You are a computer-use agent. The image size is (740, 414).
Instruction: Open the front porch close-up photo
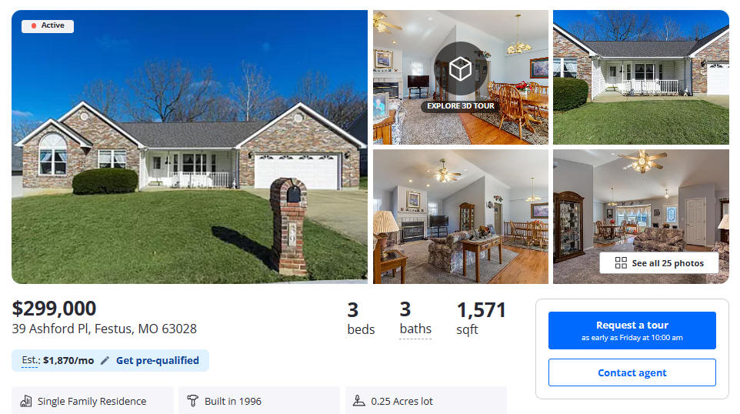click(x=641, y=77)
